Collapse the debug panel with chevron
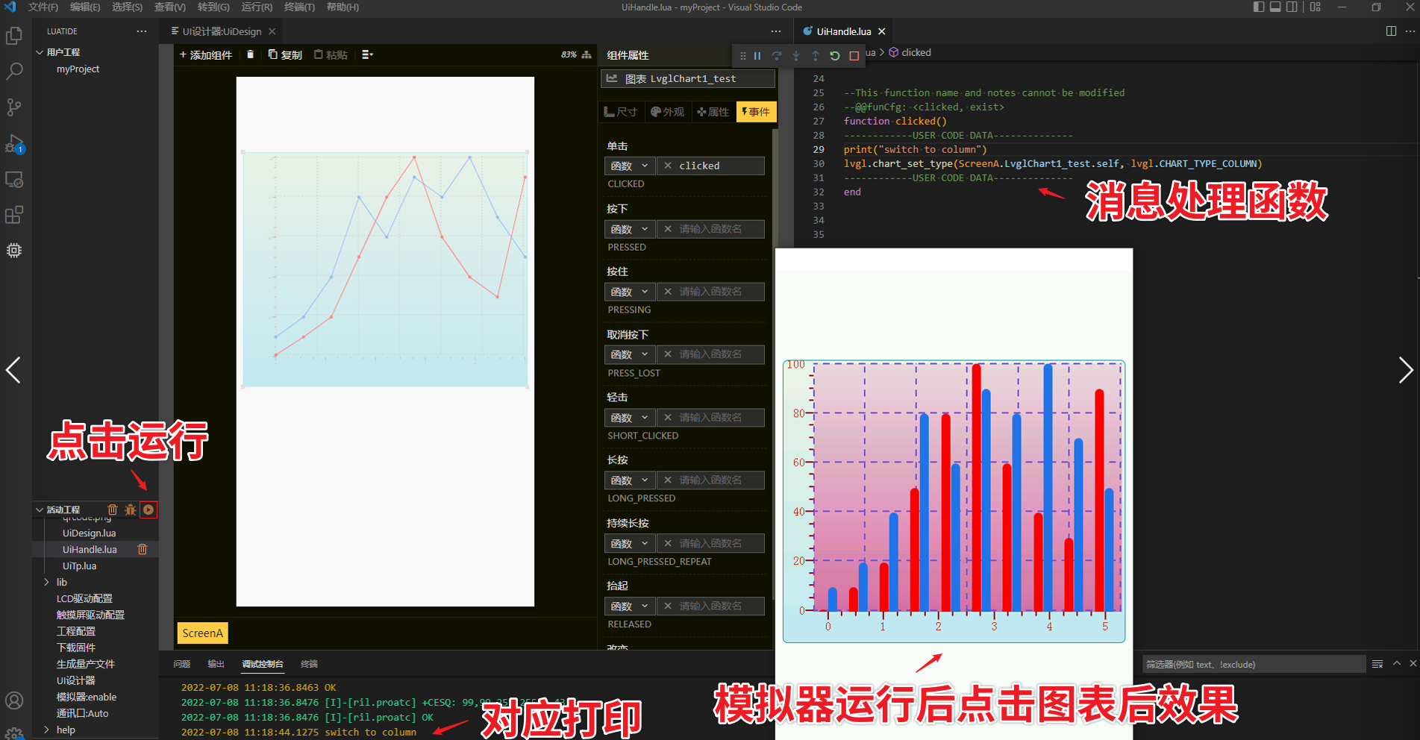 (x=1397, y=663)
